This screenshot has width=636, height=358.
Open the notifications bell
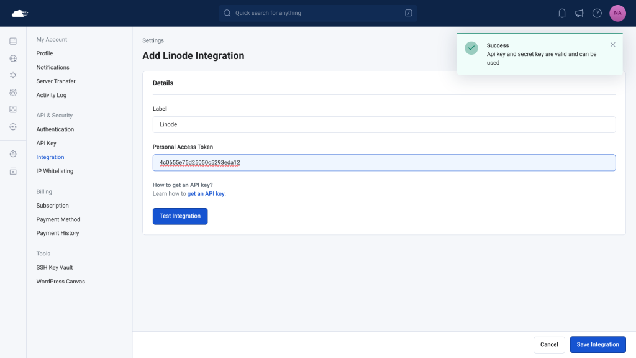(561, 13)
